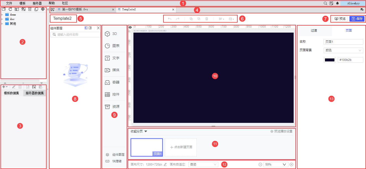The width and height of the screenshot is (366, 169).
Task: Toggle left dock layout icon in 组件图层
Action: click(x=86, y=28)
